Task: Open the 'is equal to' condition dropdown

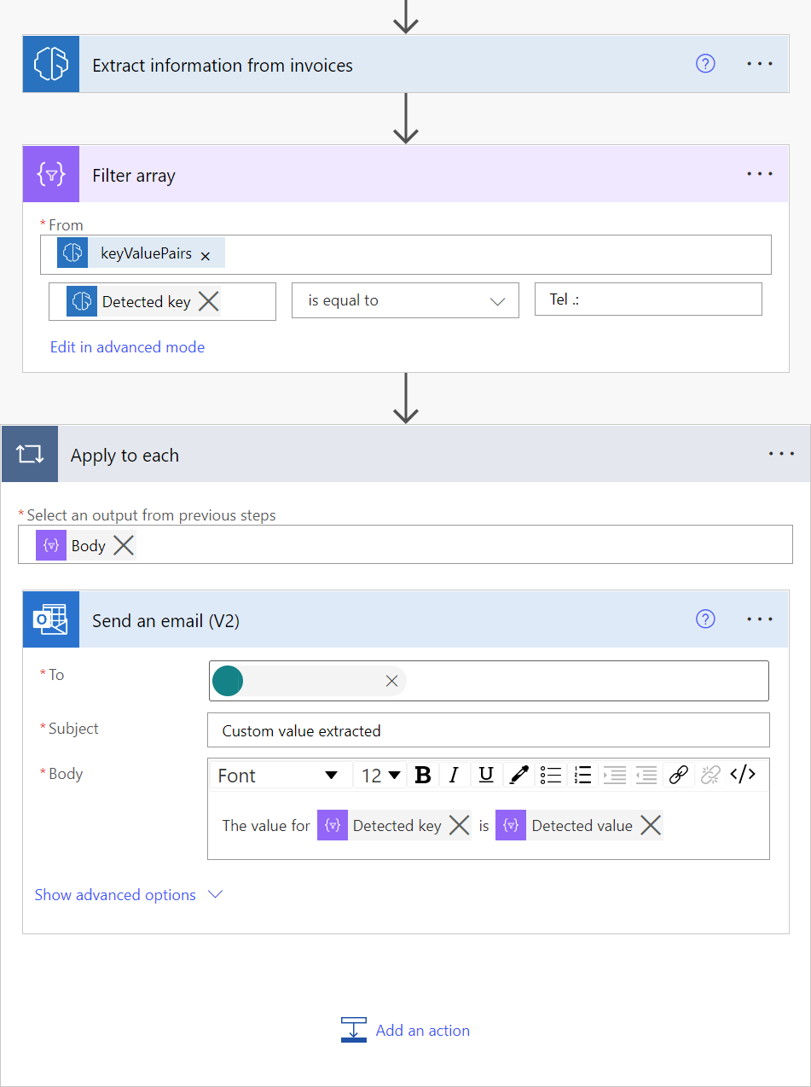Action: tap(405, 299)
